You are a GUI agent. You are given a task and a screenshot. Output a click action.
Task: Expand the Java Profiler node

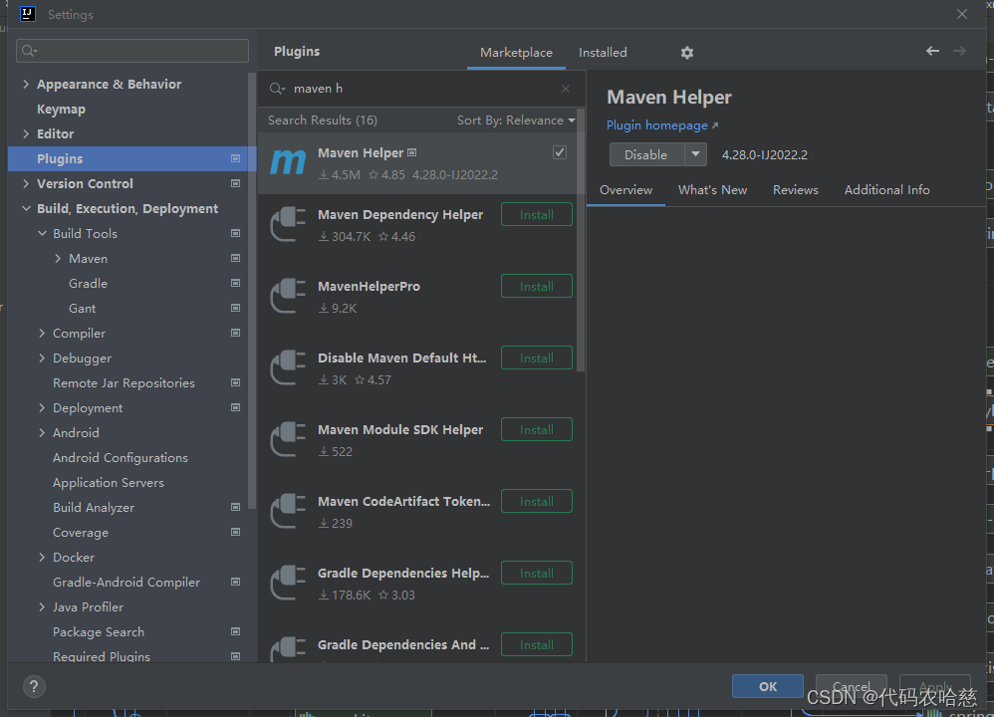pos(42,606)
